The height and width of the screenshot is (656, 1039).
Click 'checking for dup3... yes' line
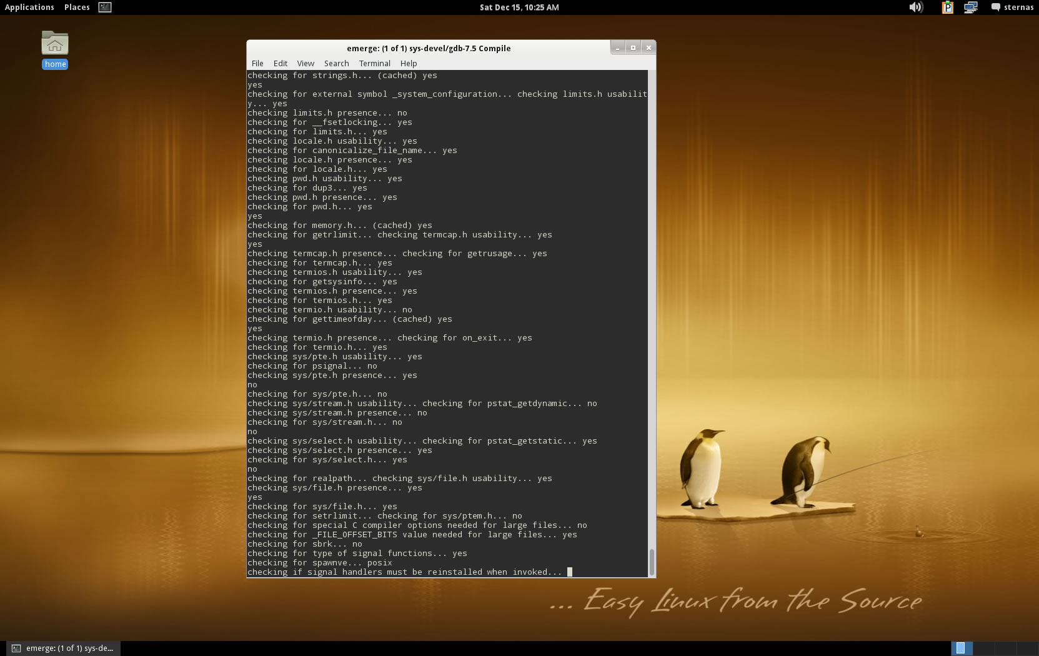tap(307, 187)
